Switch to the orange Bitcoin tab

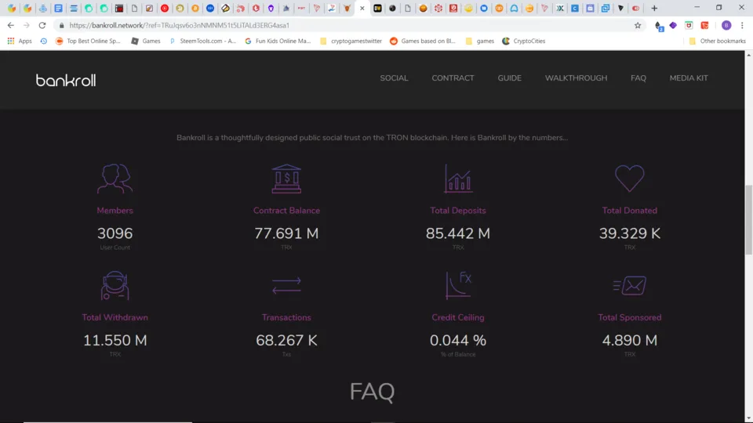[x=195, y=8]
